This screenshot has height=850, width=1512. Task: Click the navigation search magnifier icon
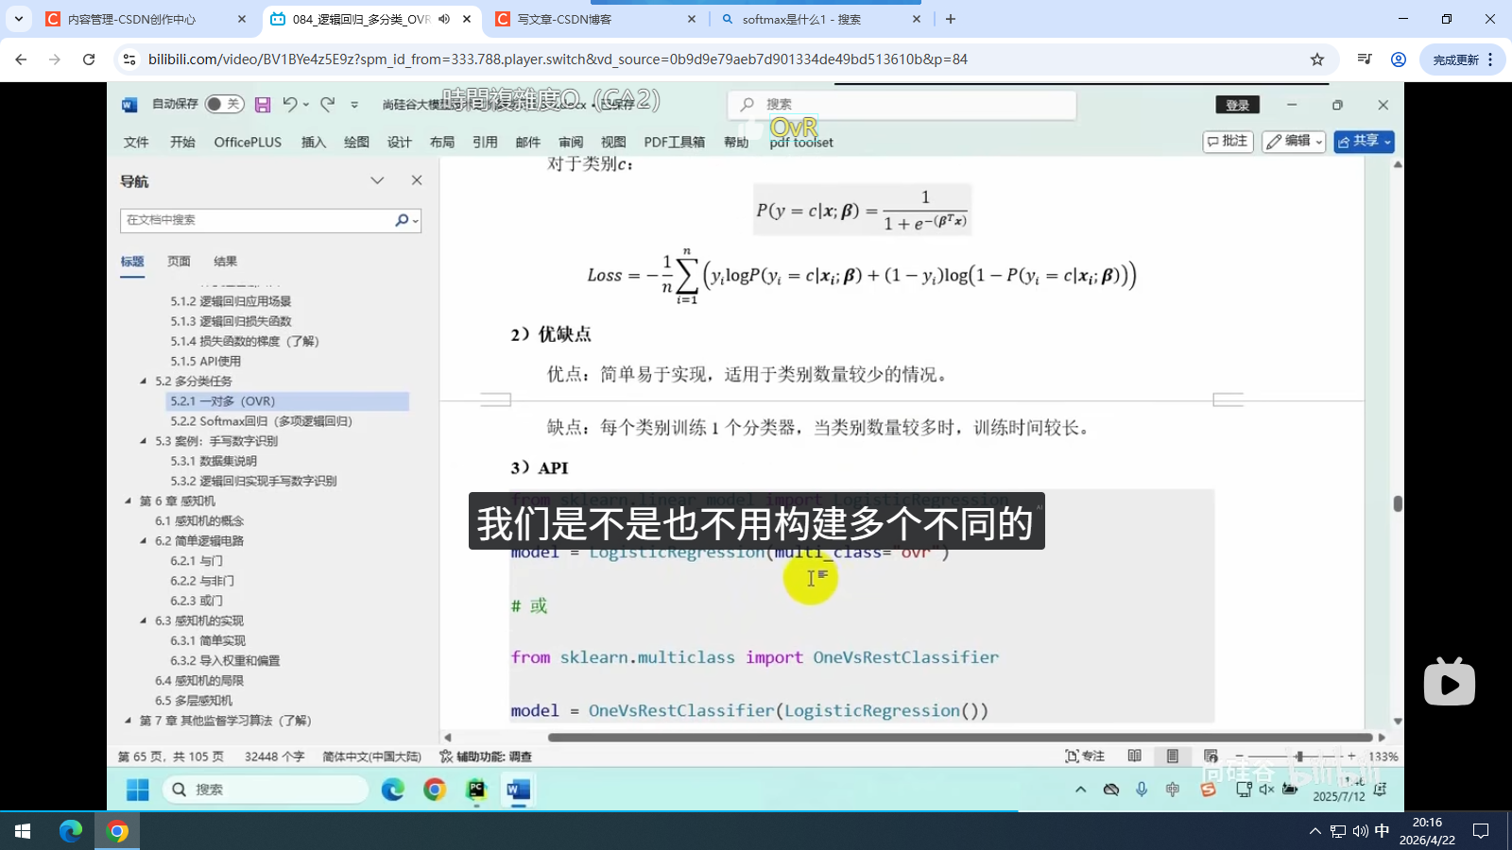[x=403, y=220]
